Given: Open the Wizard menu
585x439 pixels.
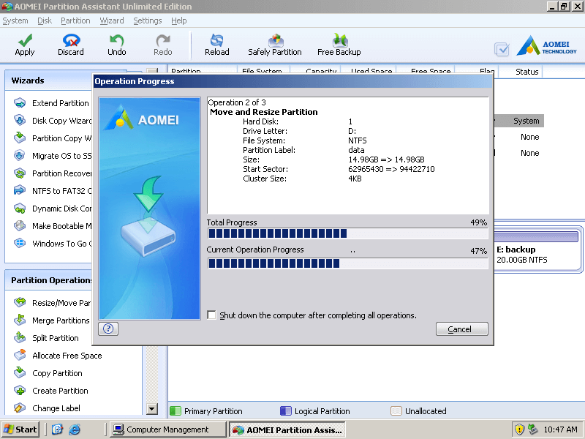Looking at the screenshot, I should click(112, 20).
